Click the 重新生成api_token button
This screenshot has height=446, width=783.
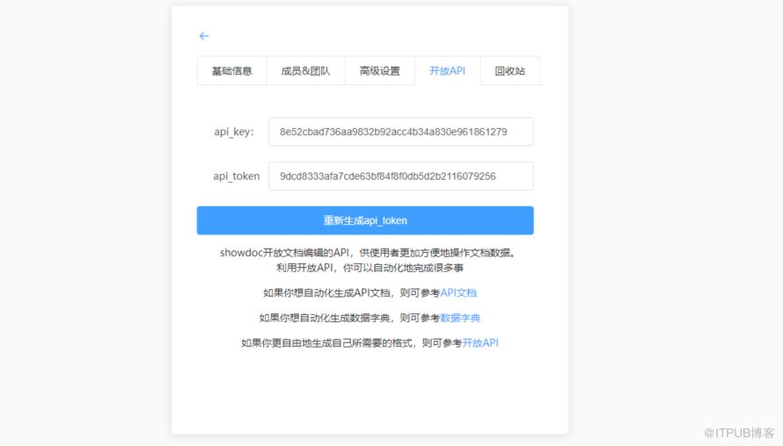pyautogui.click(x=365, y=220)
